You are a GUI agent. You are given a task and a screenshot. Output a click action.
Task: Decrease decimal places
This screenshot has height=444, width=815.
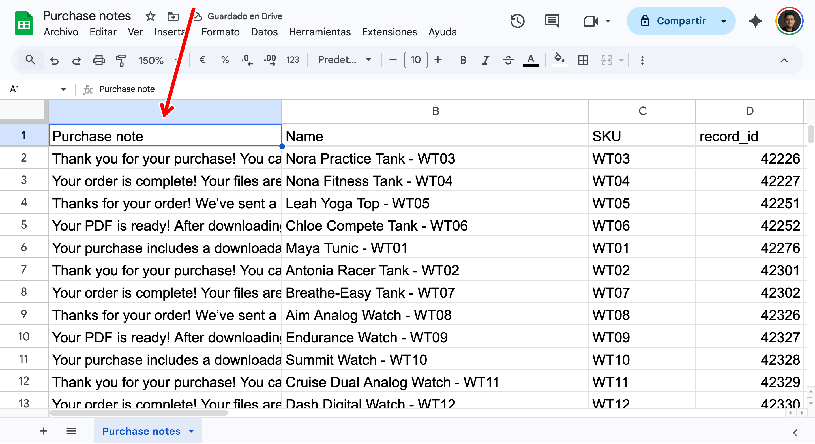pos(247,60)
